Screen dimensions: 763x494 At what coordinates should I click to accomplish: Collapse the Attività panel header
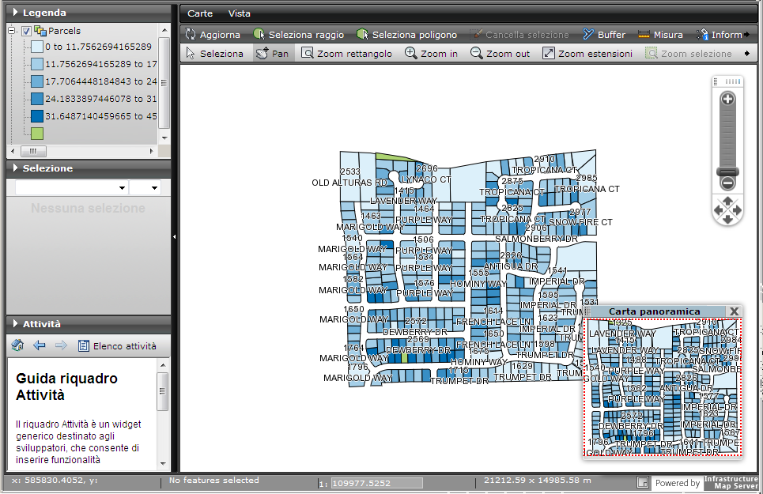[15, 323]
